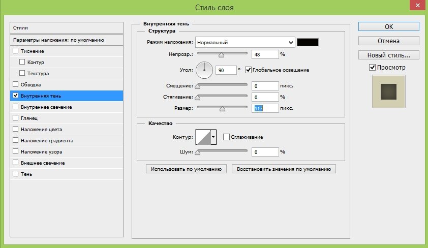Click the Стягивание value field
The height and width of the screenshot is (248, 428).
pyautogui.click(x=265, y=97)
